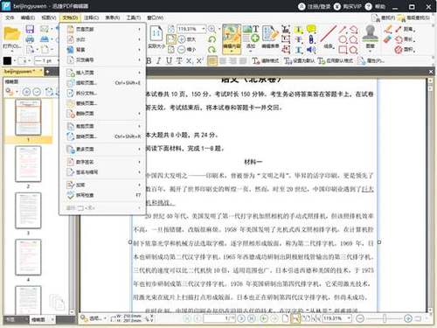Viewport: 437px width, 328px height.
Task: Select the yellow sticky note comment icon
Action: tap(311, 29)
